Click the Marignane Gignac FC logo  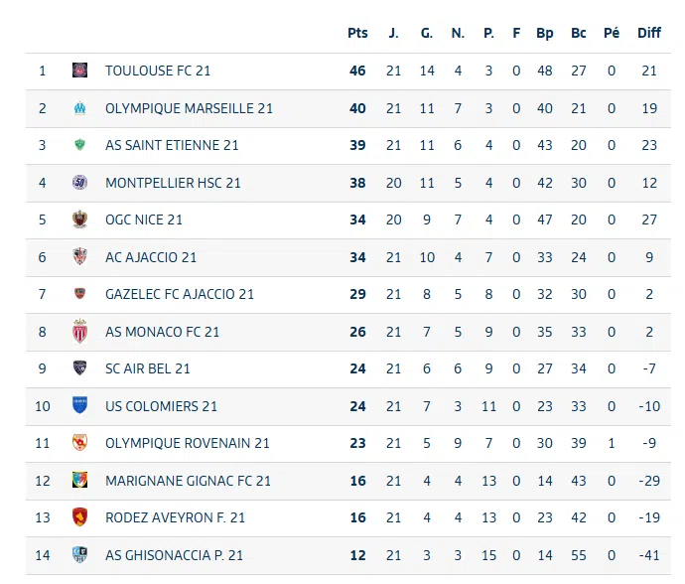point(80,481)
